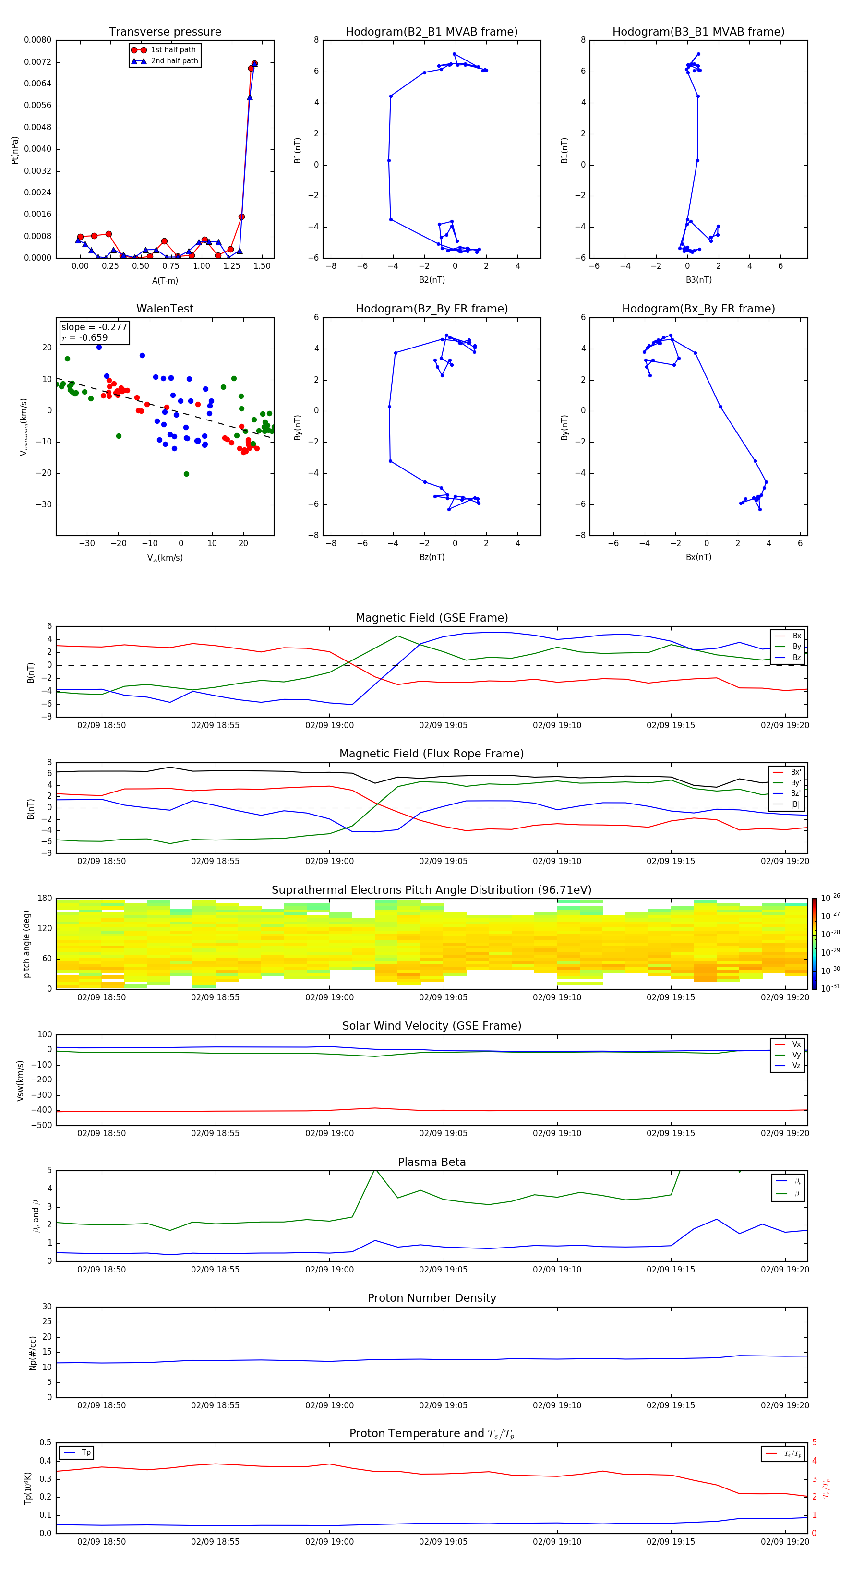Screen dimensions: 864x1584
Task: Click the 'Bx(nT)' x-axis label
Action: (x=698, y=557)
